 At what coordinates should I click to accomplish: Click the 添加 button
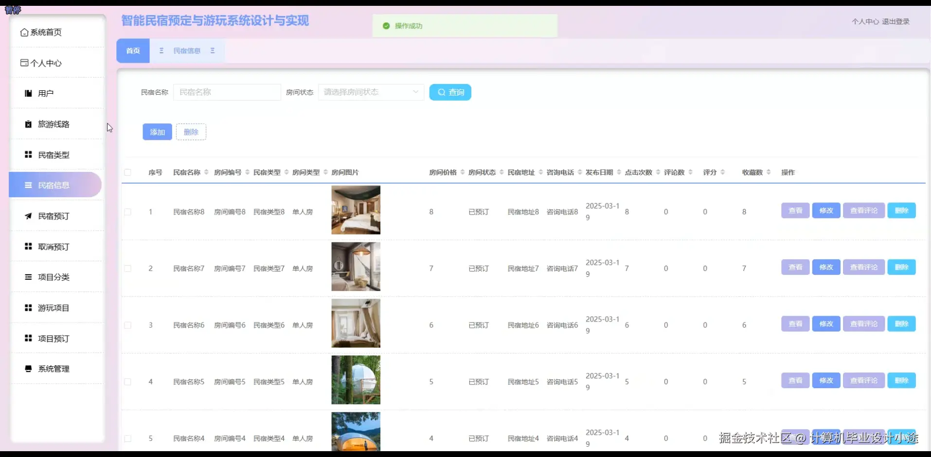coord(157,132)
